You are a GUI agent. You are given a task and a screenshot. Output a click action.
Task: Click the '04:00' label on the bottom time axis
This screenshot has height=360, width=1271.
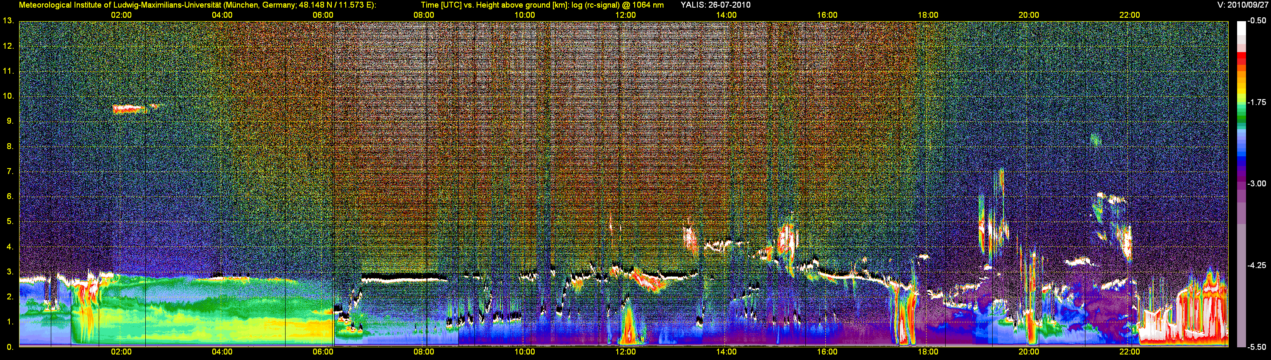[222, 352]
